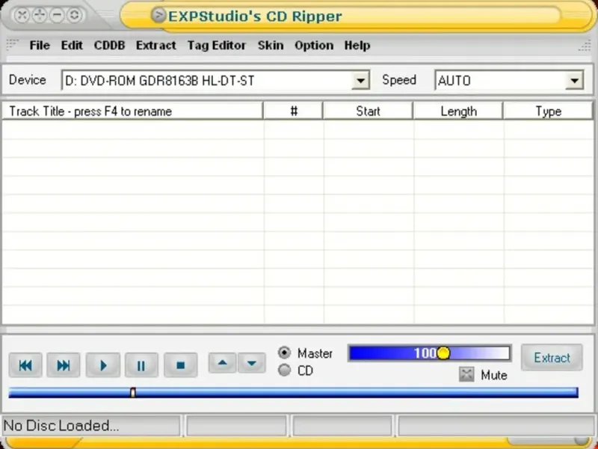Toggle the Mute checkbox
Image resolution: width=598 pixels, height=449 pixels.
click(x=466, y=375)
